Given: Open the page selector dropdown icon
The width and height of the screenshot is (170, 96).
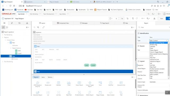Looking at the screenshot, I should [111, 18].
